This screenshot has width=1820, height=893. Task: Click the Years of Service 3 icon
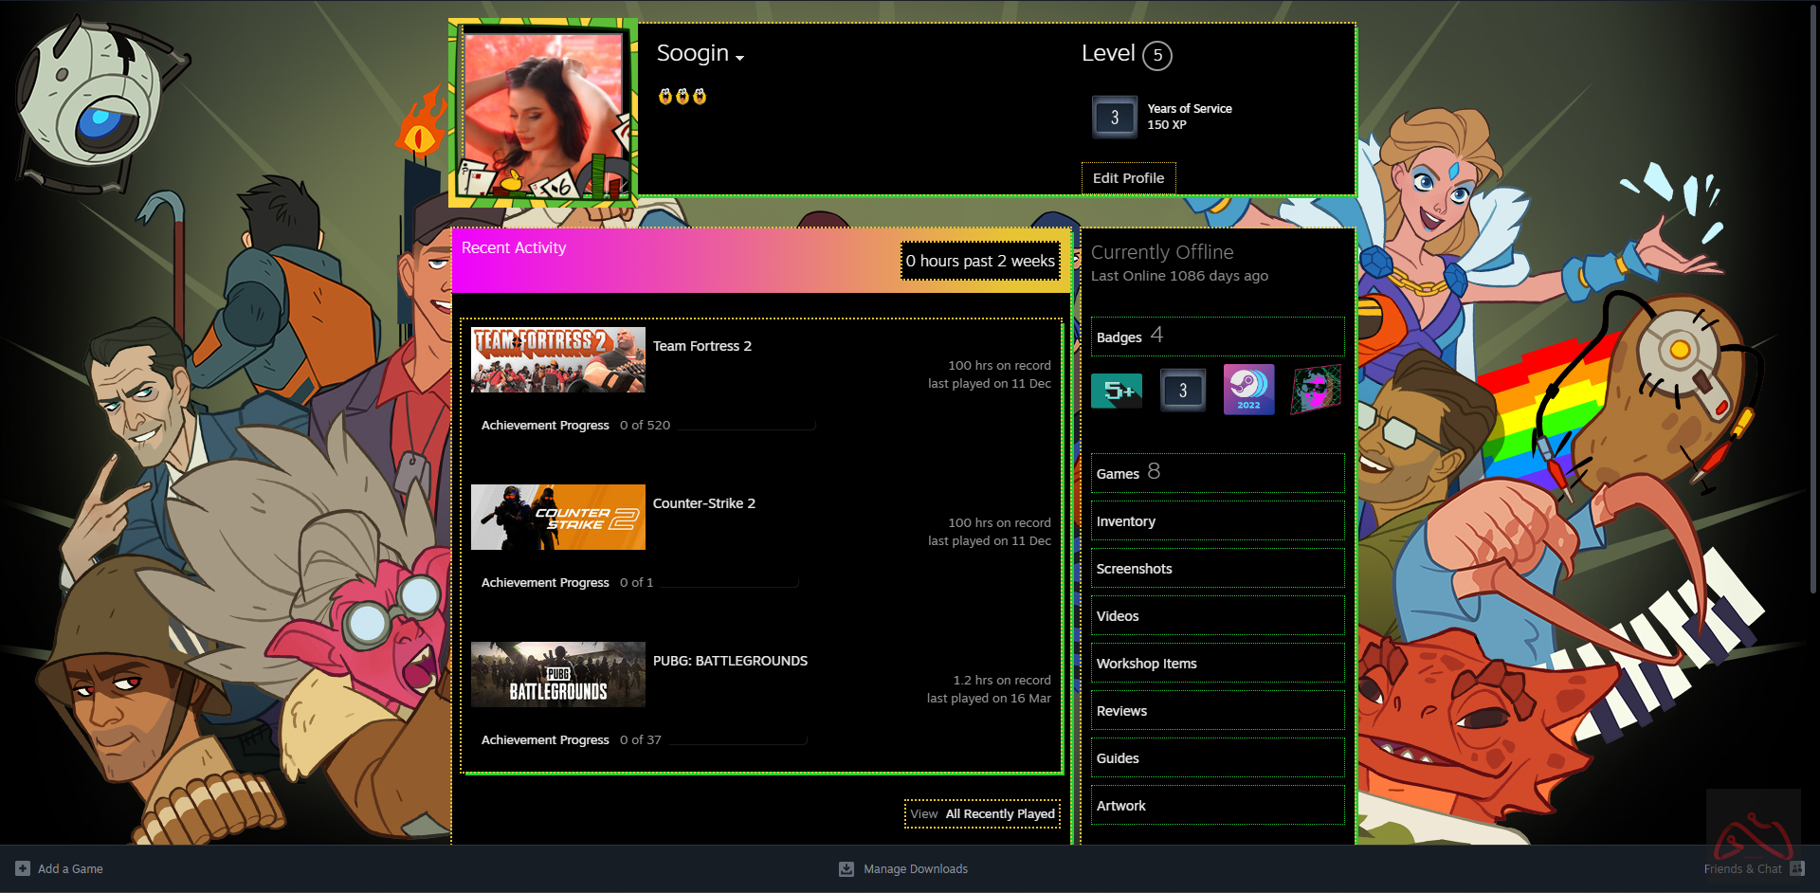tap(1114, 118)
